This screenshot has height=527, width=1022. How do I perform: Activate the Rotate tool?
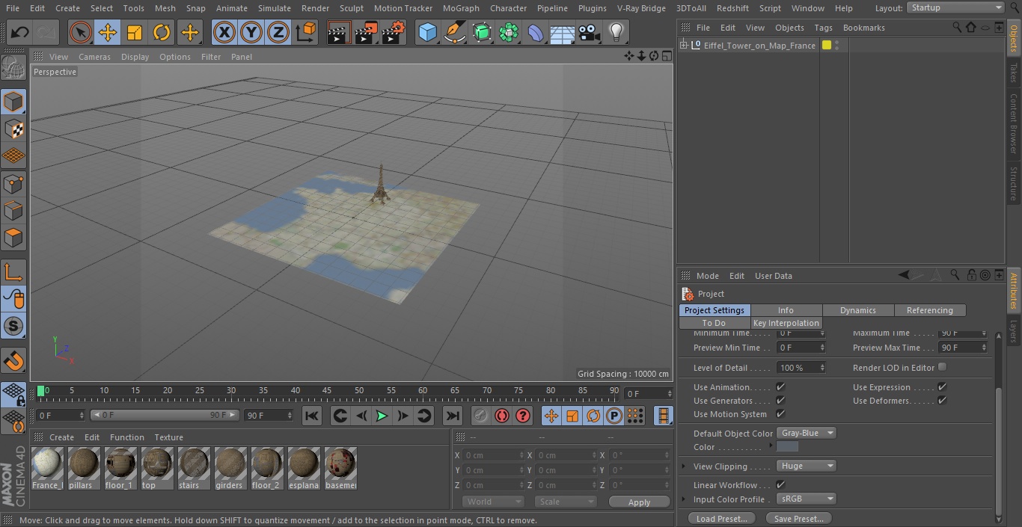[162, 33]
